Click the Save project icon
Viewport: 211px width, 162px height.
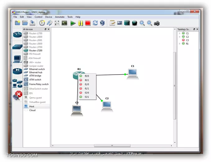click(32, 23)
